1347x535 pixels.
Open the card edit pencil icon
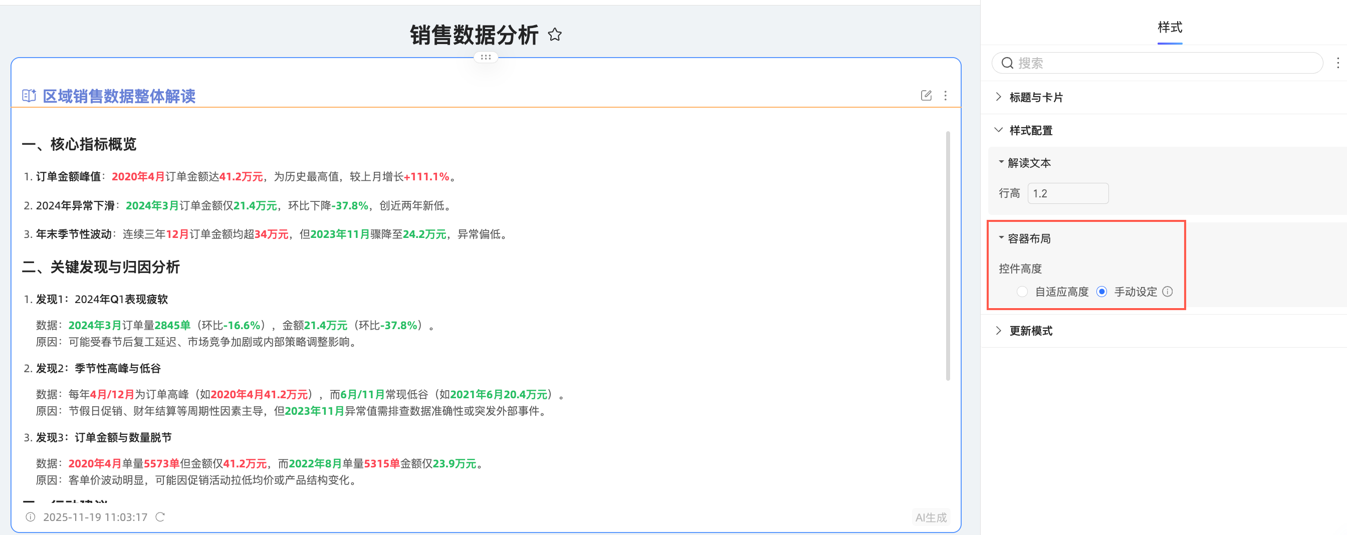[926, 95]
